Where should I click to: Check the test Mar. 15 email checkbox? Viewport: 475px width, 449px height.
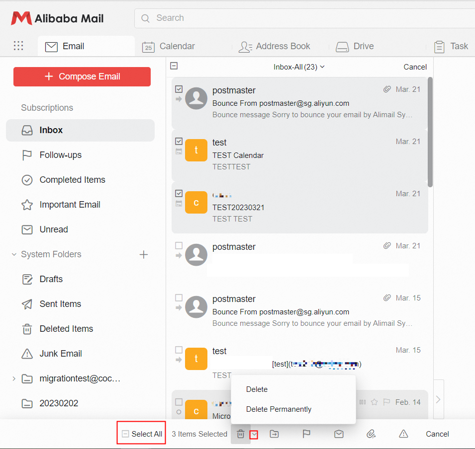point(179,350)
